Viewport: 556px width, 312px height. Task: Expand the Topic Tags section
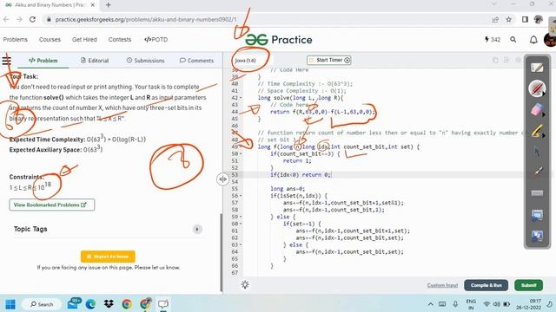[197, 229]
